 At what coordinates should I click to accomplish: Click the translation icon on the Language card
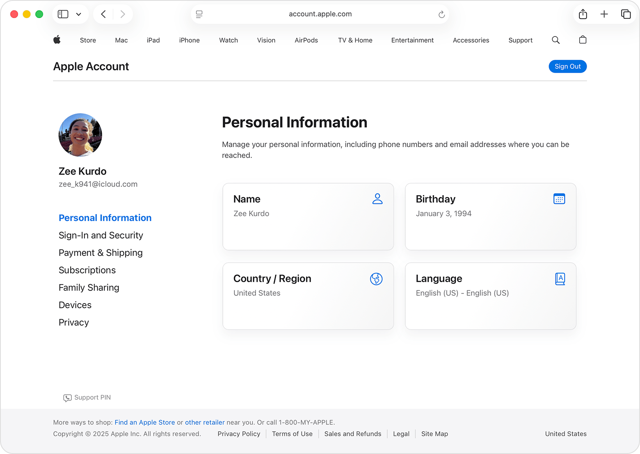[560, 278]
